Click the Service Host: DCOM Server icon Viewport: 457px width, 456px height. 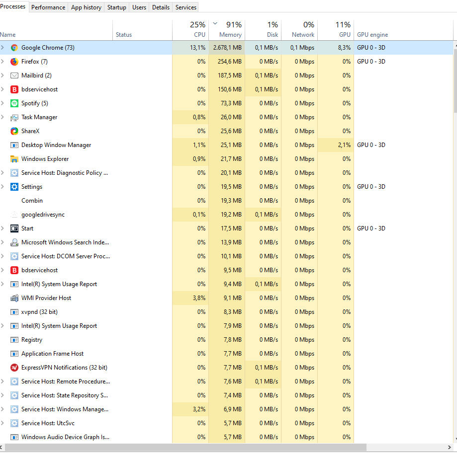pos(14,256)
